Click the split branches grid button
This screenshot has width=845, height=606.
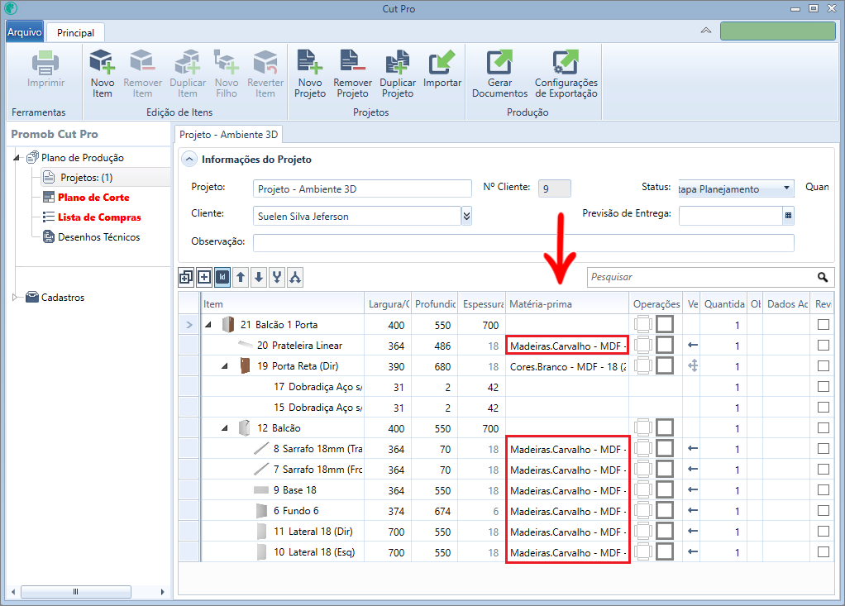(x=295, y=278)
